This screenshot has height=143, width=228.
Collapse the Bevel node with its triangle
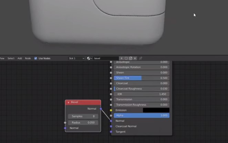click(68, 102)
